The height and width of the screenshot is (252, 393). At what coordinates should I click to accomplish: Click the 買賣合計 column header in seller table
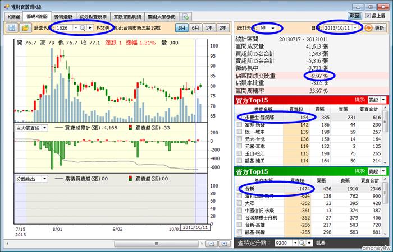coord(369,180)
